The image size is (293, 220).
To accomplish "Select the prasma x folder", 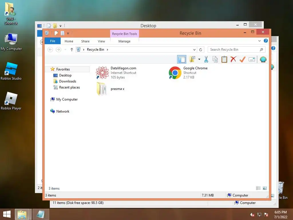I will tap(110, 89).
